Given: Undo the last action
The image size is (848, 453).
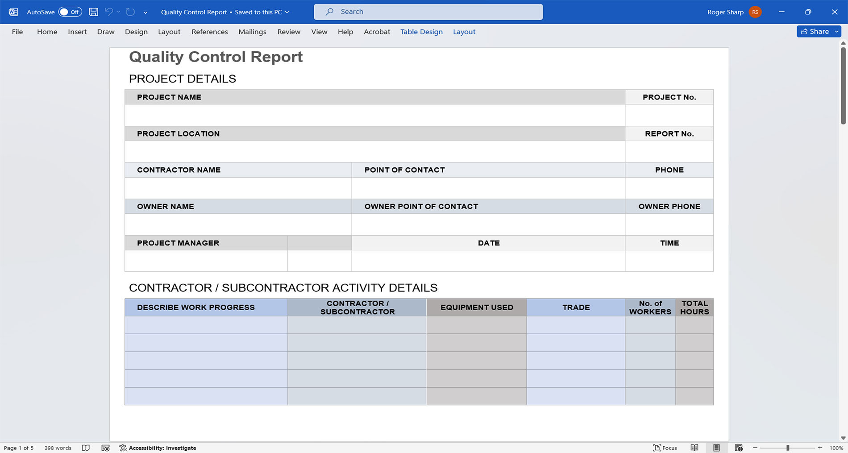Looking at the screenshot, I should (108, 12).
